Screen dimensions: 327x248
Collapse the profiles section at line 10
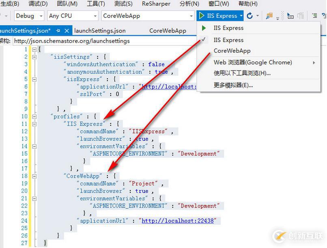point(34,116)
